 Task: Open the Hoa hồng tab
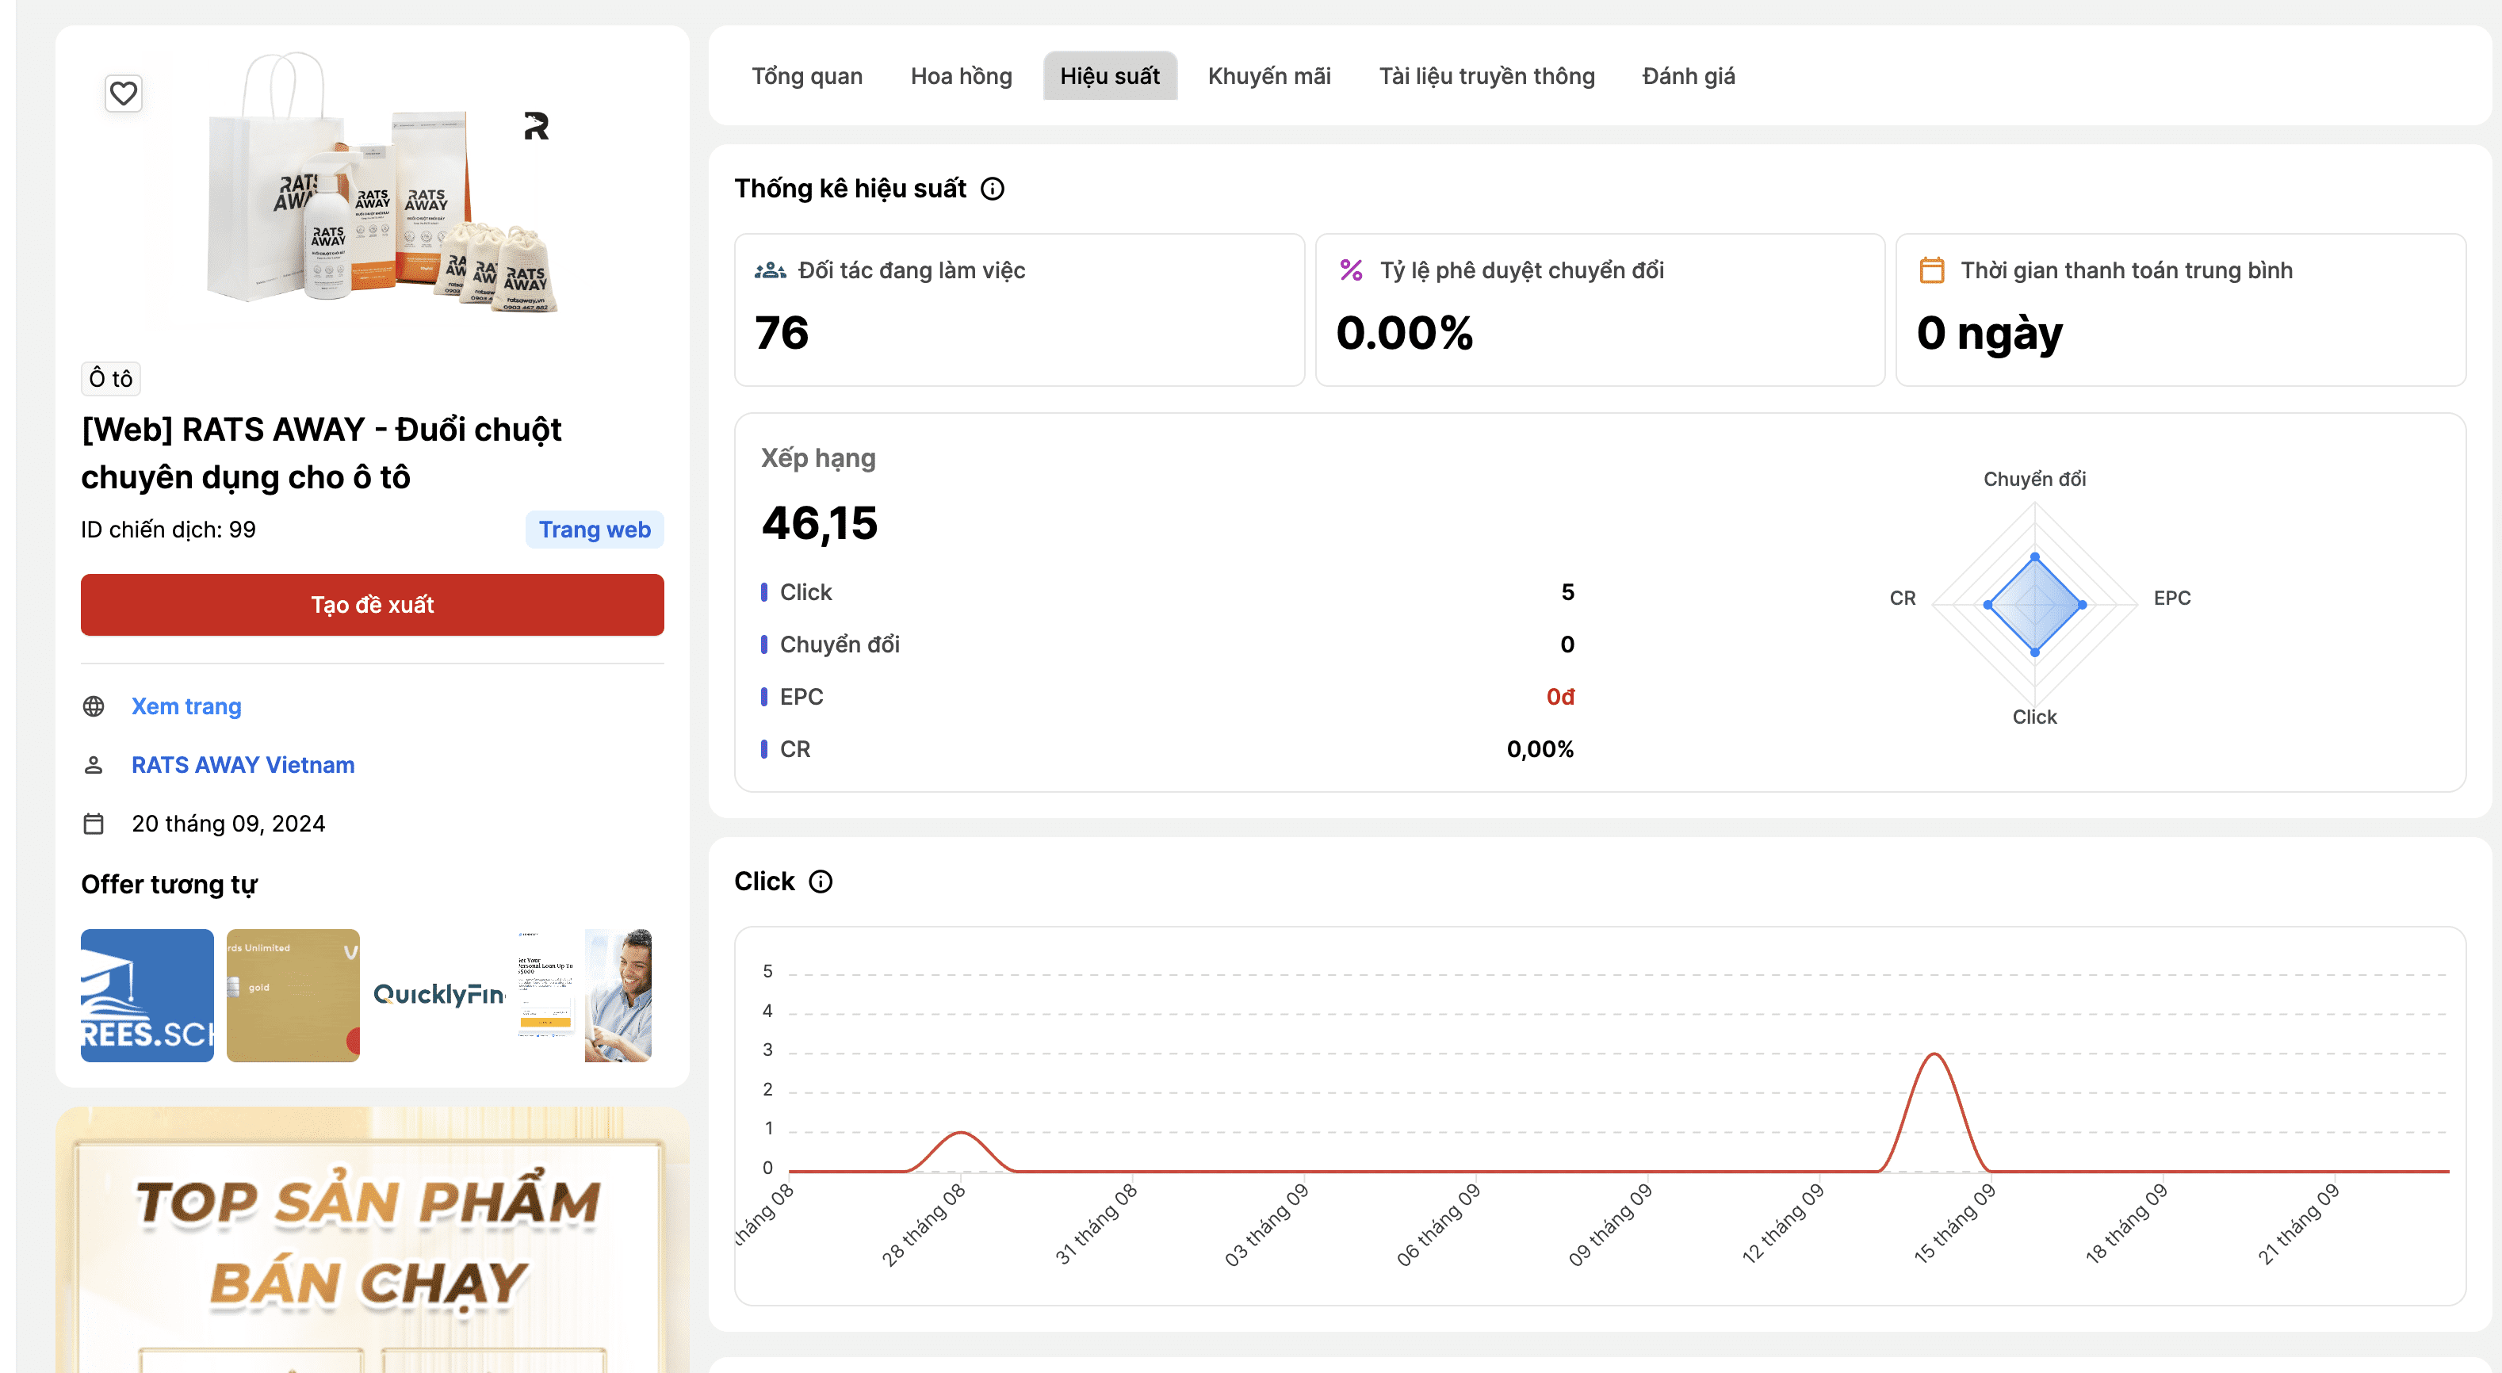point(961,76)
